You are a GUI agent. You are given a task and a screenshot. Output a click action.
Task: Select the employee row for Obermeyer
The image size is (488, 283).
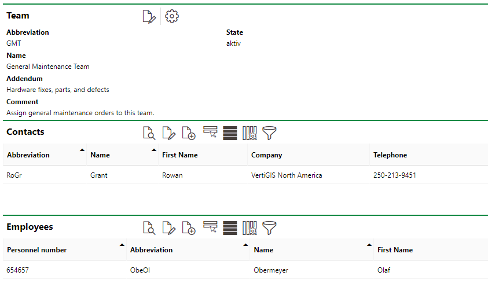(x=271, y=270)
